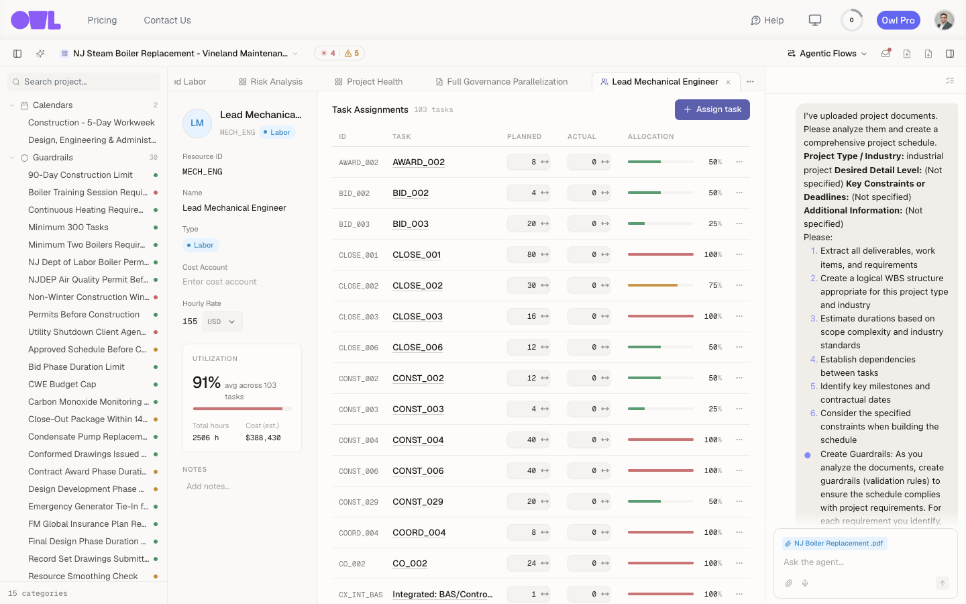Open the CLOSE_003 task link

(x=417, y=316)
